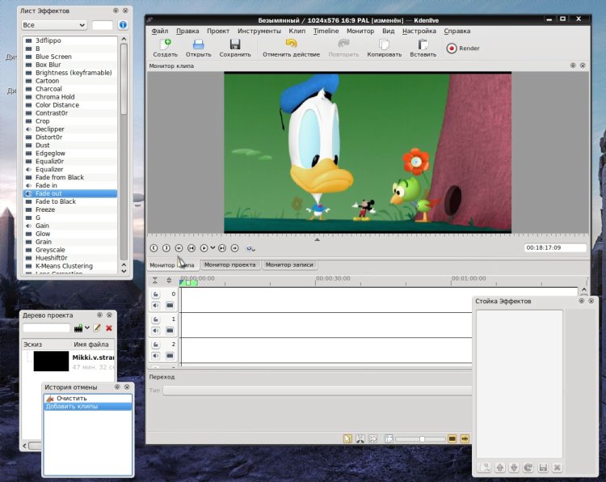Click the Имя файла column header
Screen dimensions: 606x482
tap(91, 345)
